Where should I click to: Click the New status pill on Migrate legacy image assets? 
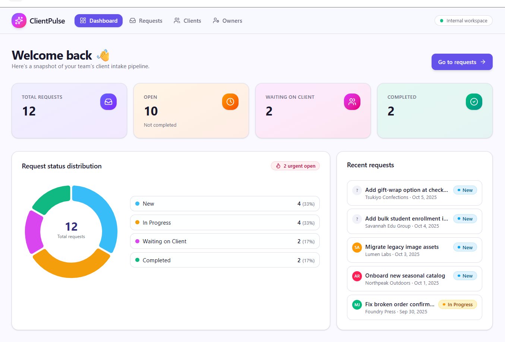point(465,247)
